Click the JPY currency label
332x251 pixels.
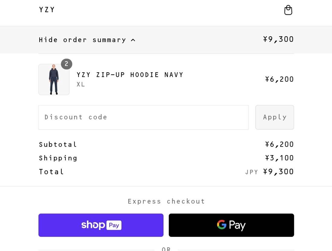(x=252, y=172)
